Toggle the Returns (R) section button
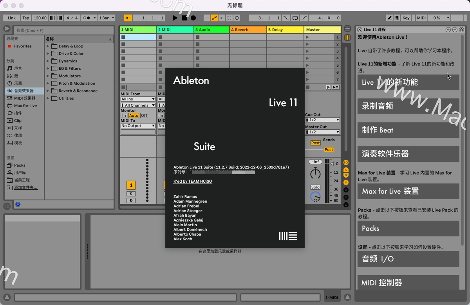The width and height of the screenshot is (470, 305). [x=346, y=175]
